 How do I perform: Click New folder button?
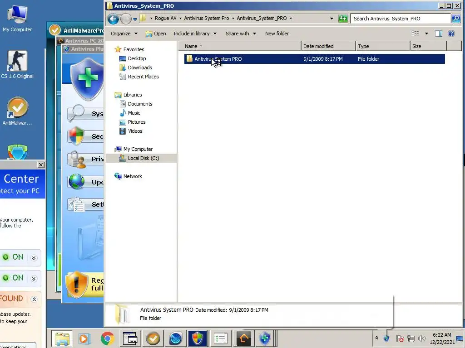click(x=277, y=34)
